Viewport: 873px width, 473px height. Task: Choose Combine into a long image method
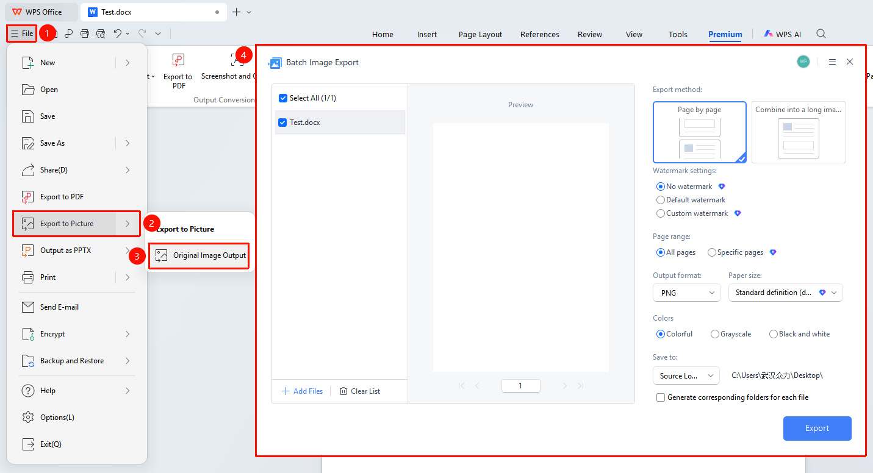[x=798, y=132]
